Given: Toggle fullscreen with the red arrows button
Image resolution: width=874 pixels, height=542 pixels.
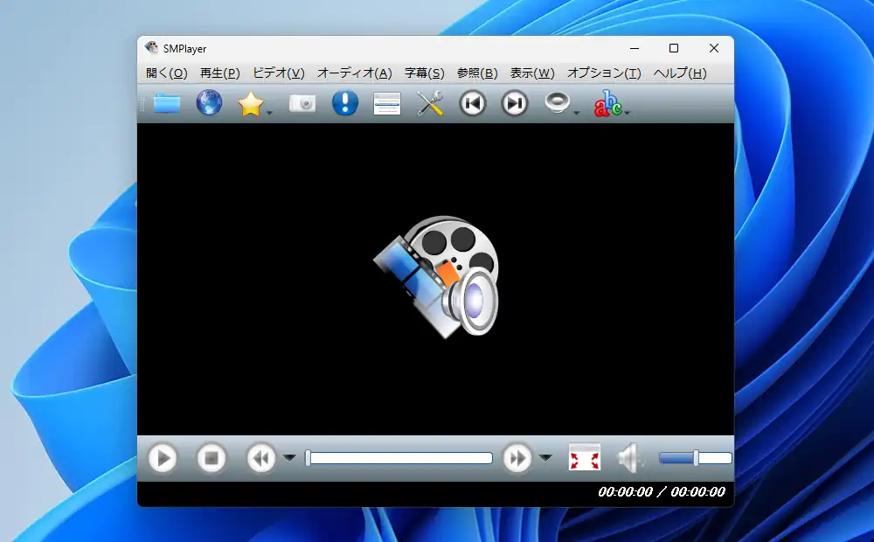Looking at the screenshot, I should coord(583,457).
